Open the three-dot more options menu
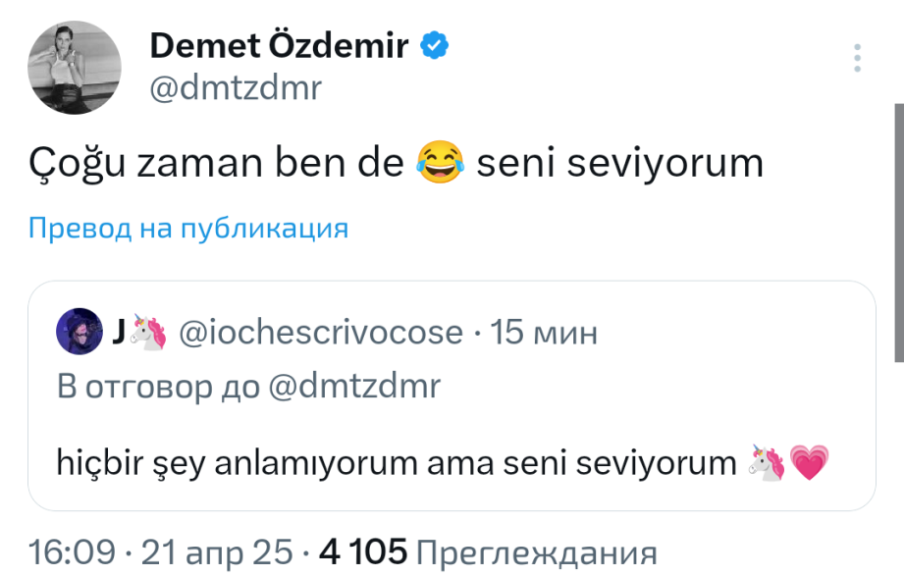The image size is (904, 577). [859, 58]
